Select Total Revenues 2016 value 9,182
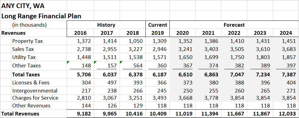This screenshot has height=118, width=299. click(84, 114)
